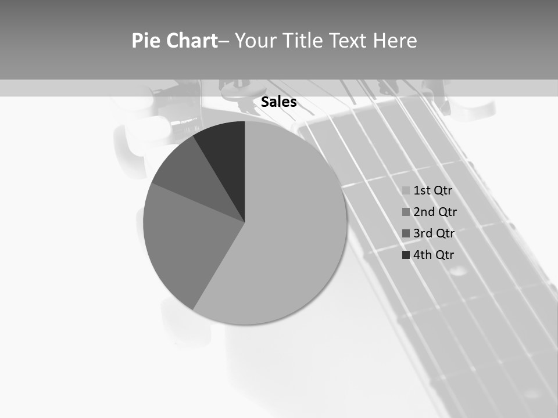This screenshot has height=418, width=558.
Task: Select the "3rd Qtr" legend label
Action: click(x=434, y=233)
